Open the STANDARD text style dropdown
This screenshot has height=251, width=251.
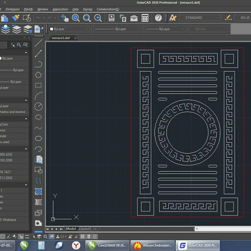(200, 18)
